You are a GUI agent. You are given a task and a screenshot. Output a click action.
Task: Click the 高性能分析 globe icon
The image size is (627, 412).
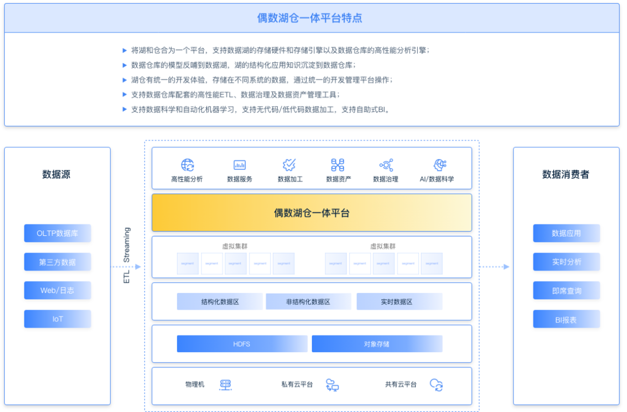point(187,165)
